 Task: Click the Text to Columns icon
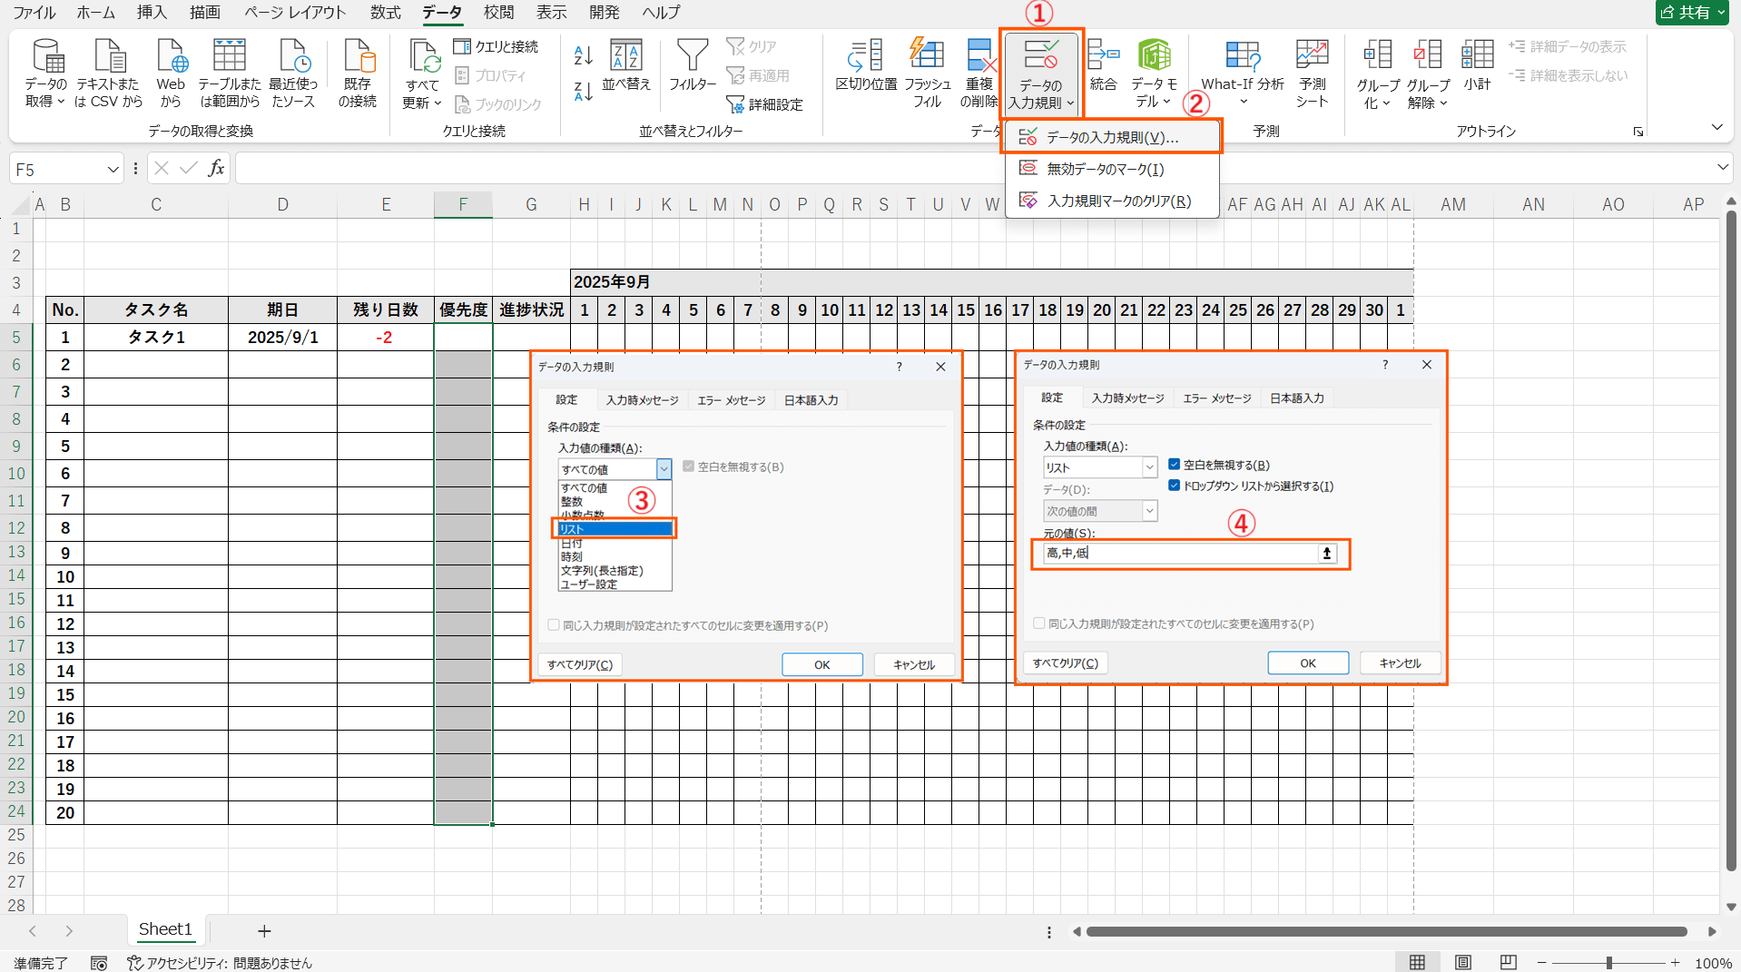865,56
